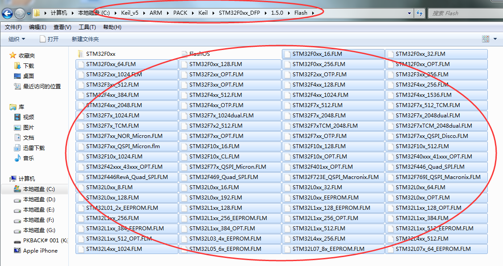Select Apple iPhone device in sidebar

36,251
